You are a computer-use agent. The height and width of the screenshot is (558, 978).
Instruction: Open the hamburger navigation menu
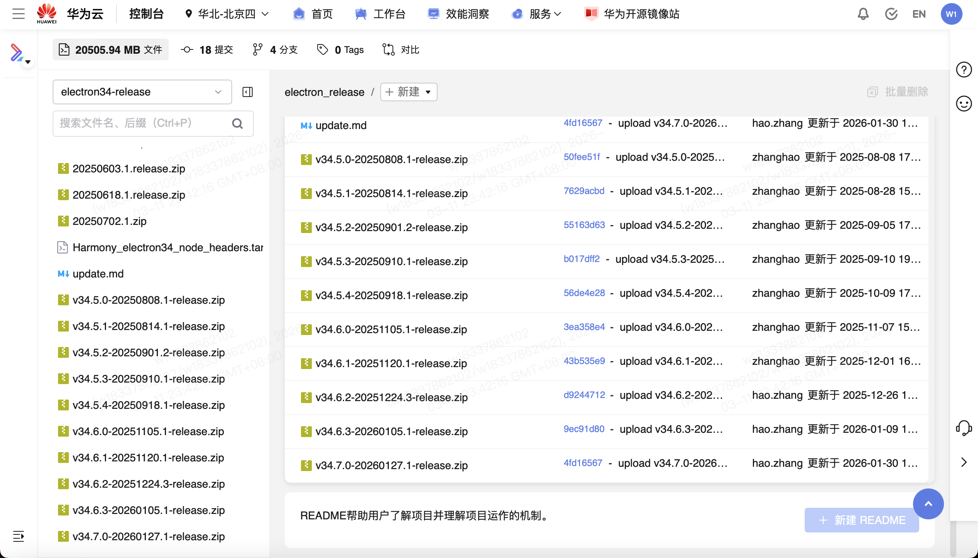[18, 14]
